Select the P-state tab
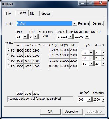The height and width of the screenshot is (119, 109). (x=22, y=13)
